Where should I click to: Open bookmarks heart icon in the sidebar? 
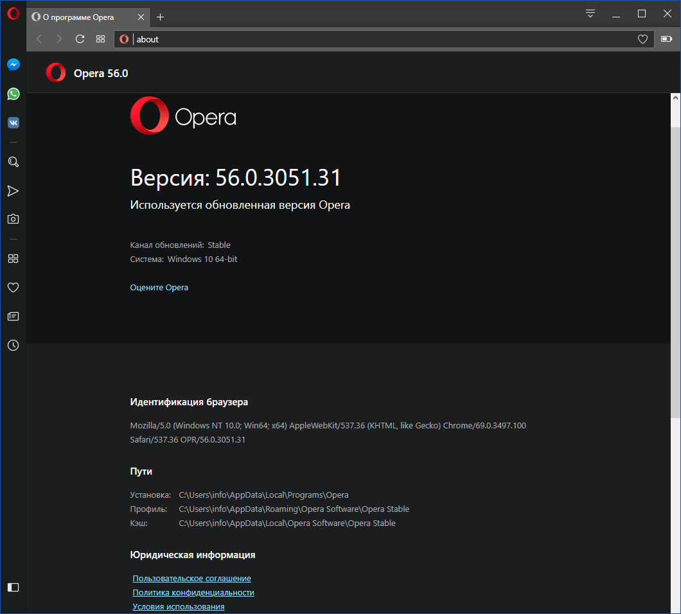[x=13, y=288]
